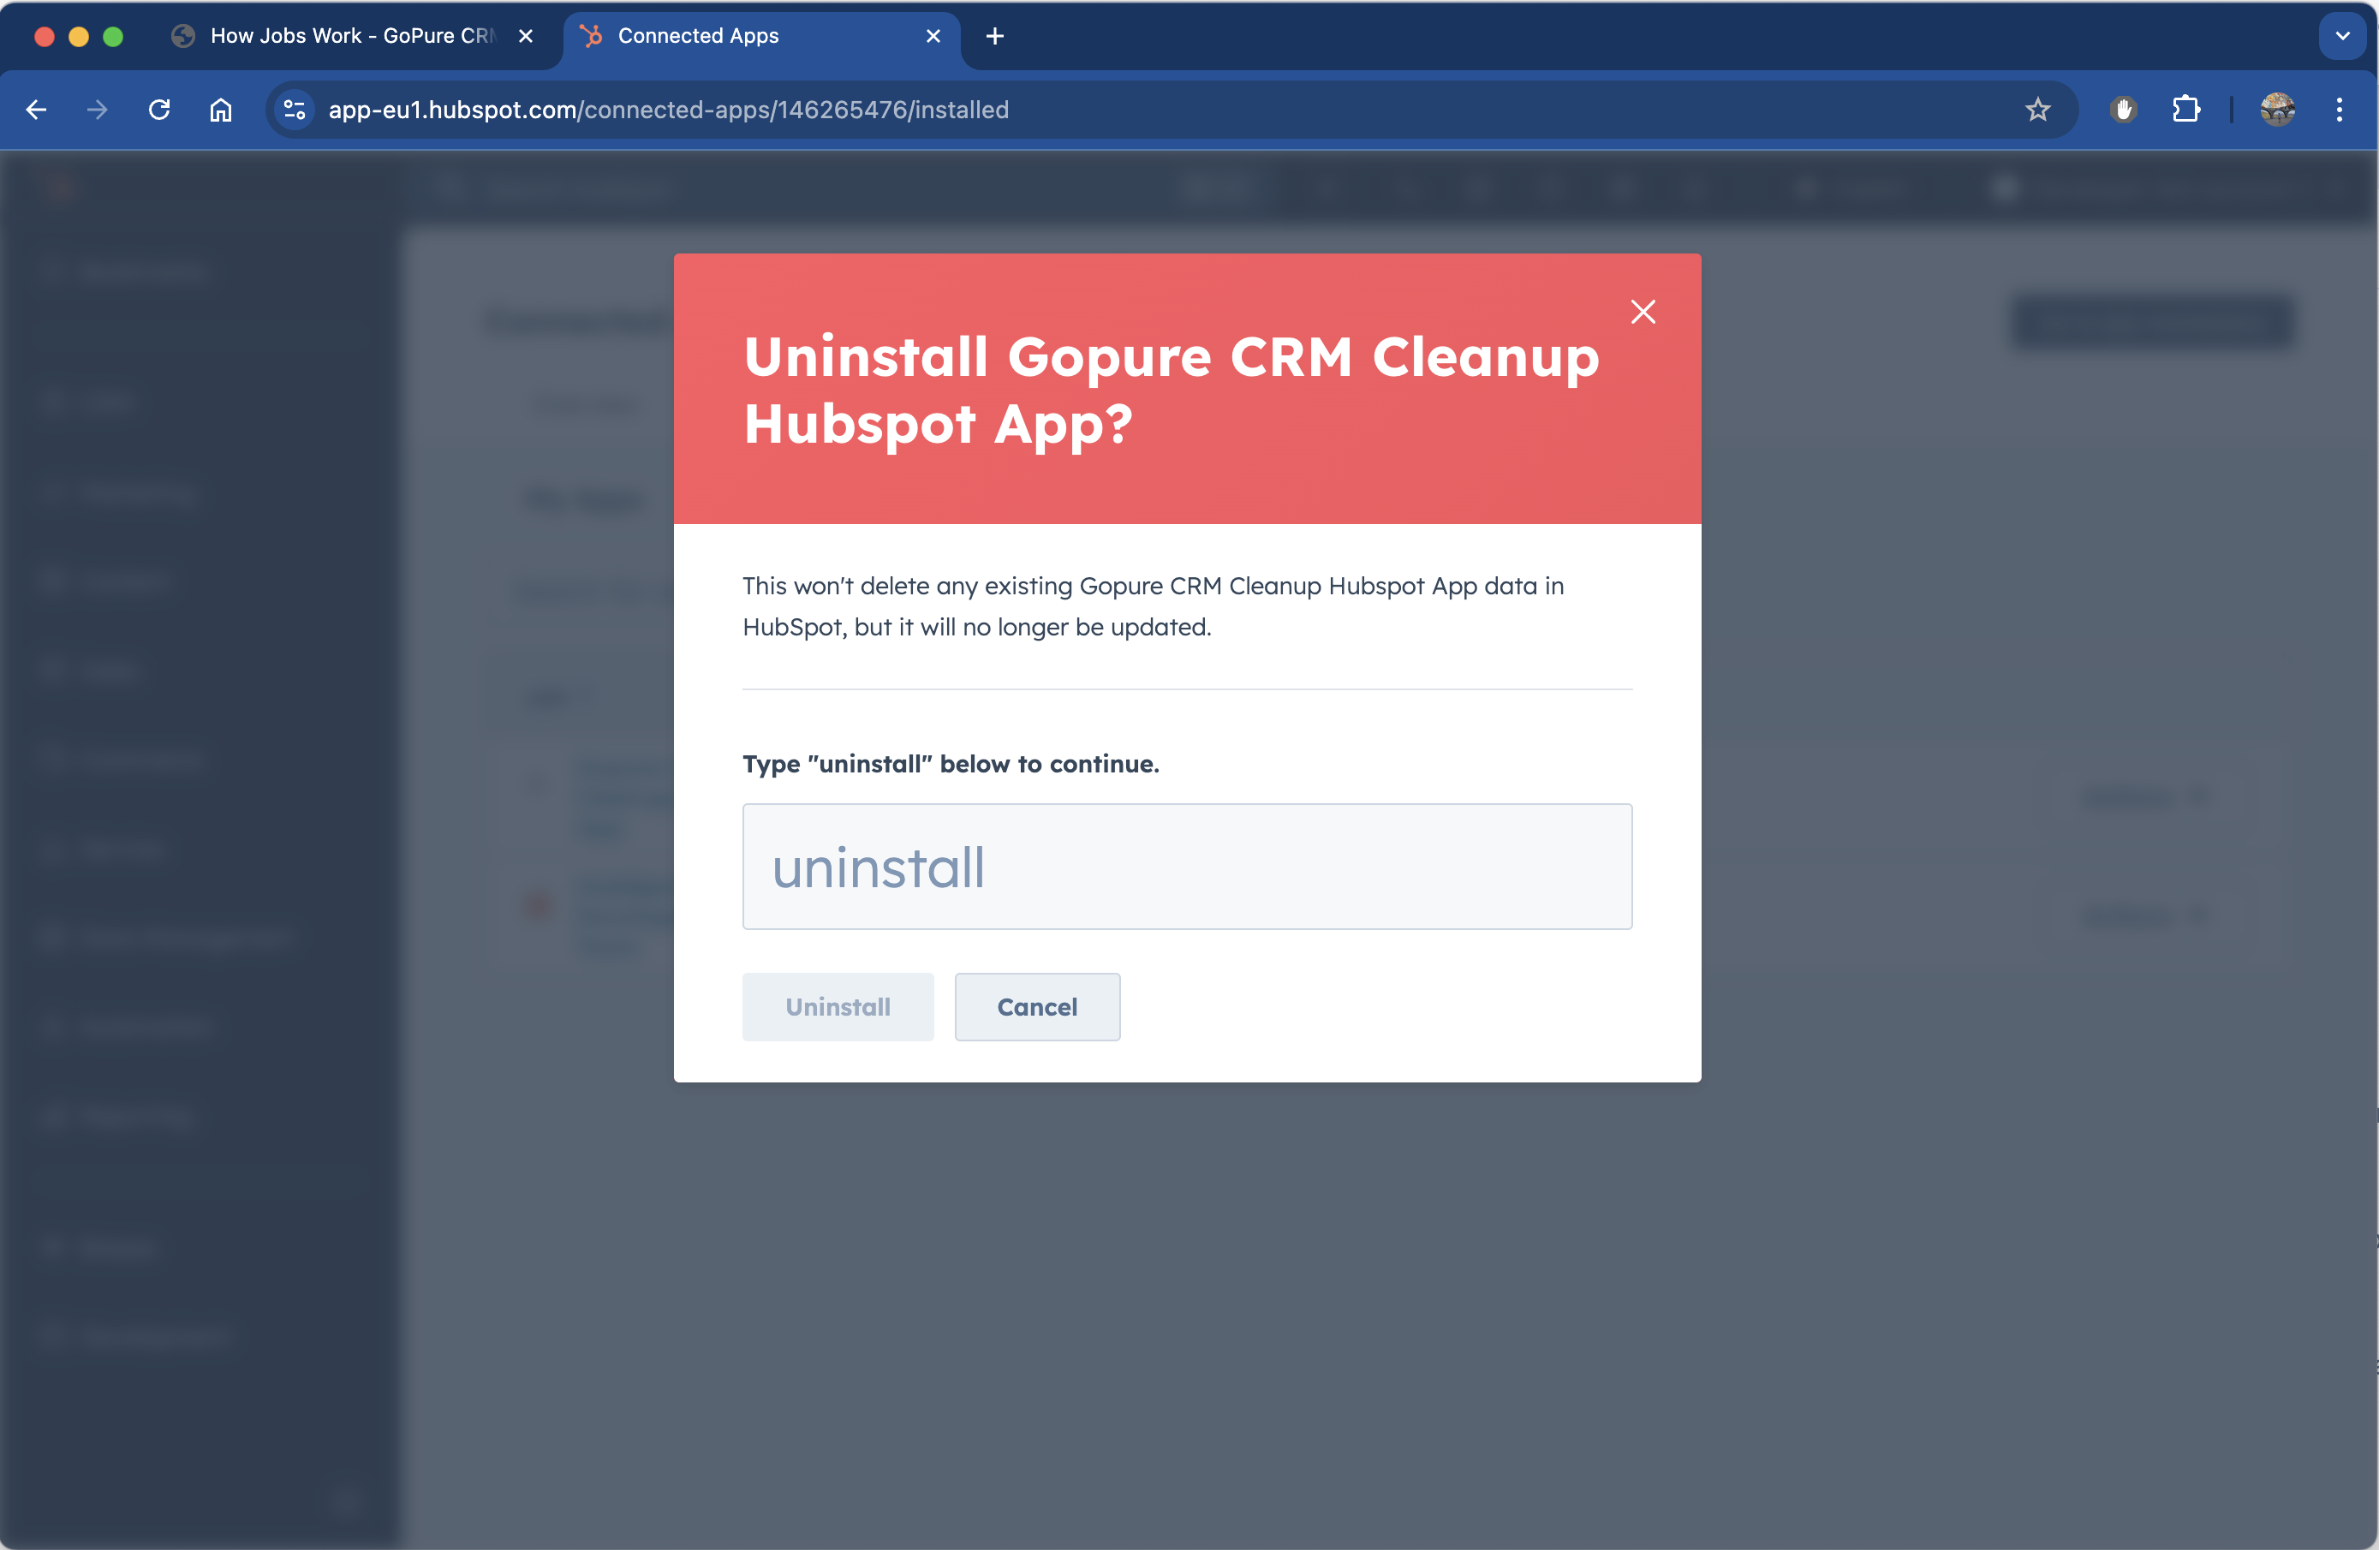Close the uninstall dialog with X

(1643, 312)
